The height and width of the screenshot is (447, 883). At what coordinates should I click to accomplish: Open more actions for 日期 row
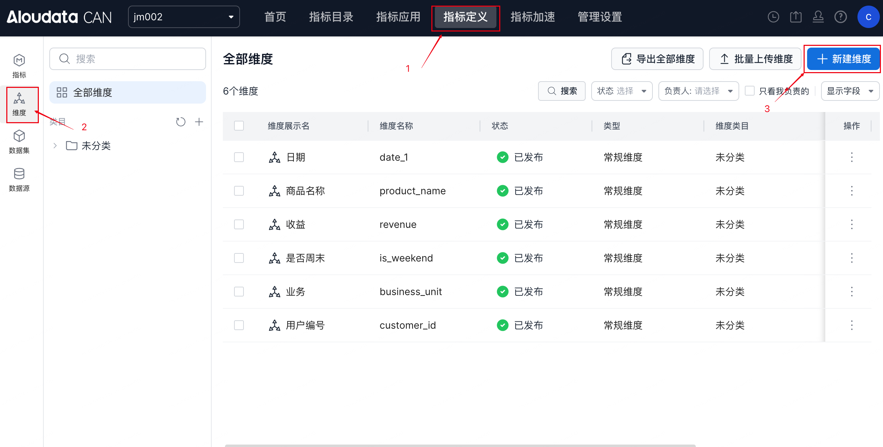click(852, 157)
